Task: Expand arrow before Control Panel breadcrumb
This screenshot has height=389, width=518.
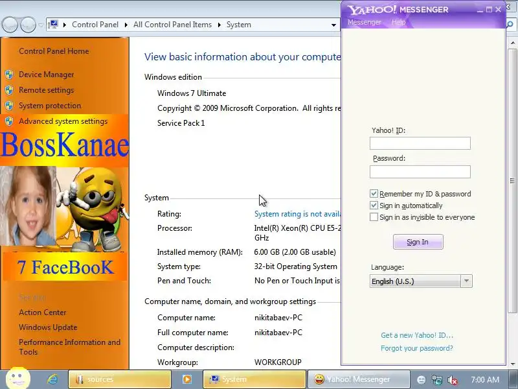Action: [x=65, y=25]
